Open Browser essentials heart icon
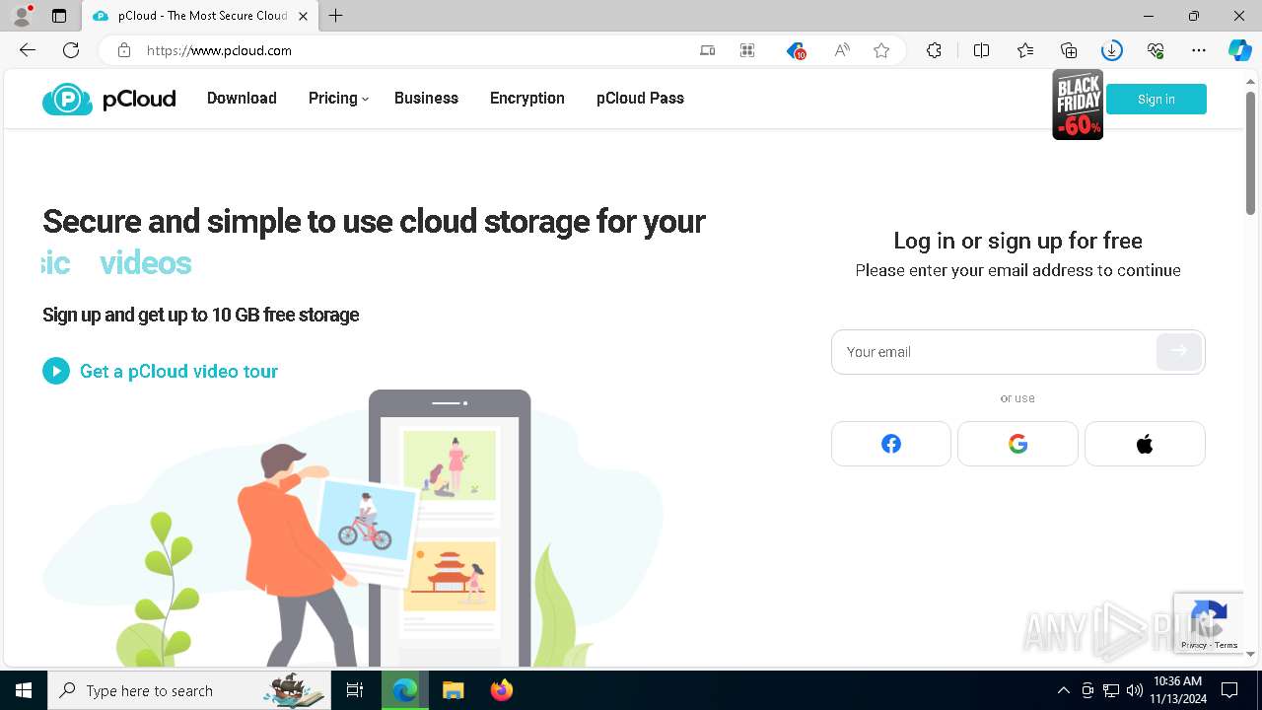 click(1156, 50)
